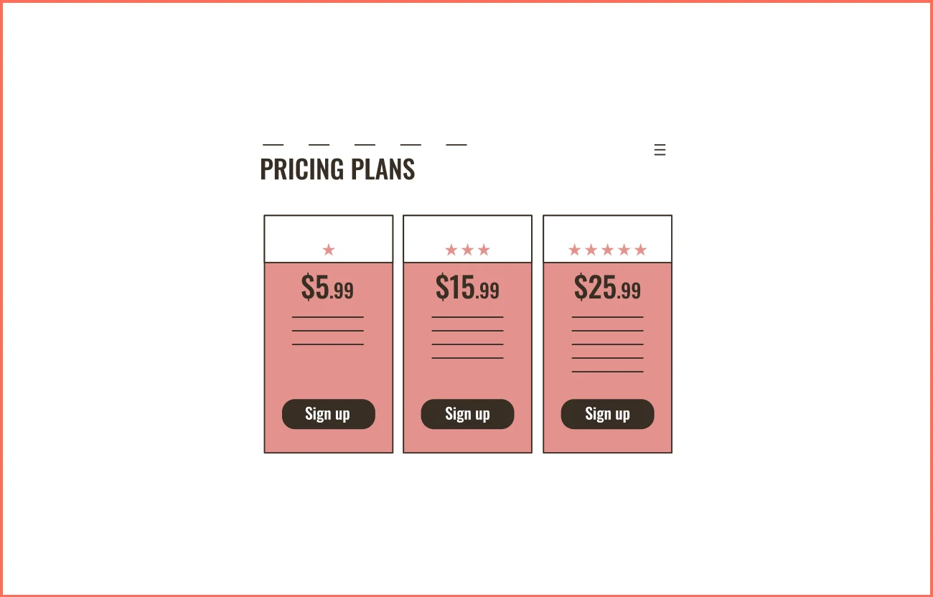Screen dimensions: 933x597
Task: Click the middle star of the $15.99 plan
Action: tap(467, 249)
